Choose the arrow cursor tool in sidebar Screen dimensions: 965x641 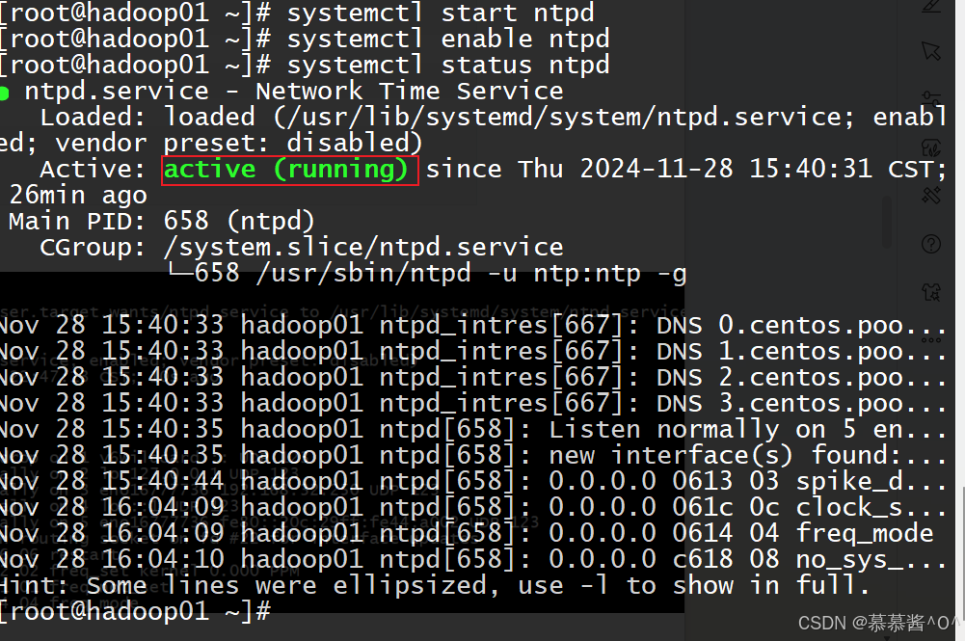tap(930, 50)
